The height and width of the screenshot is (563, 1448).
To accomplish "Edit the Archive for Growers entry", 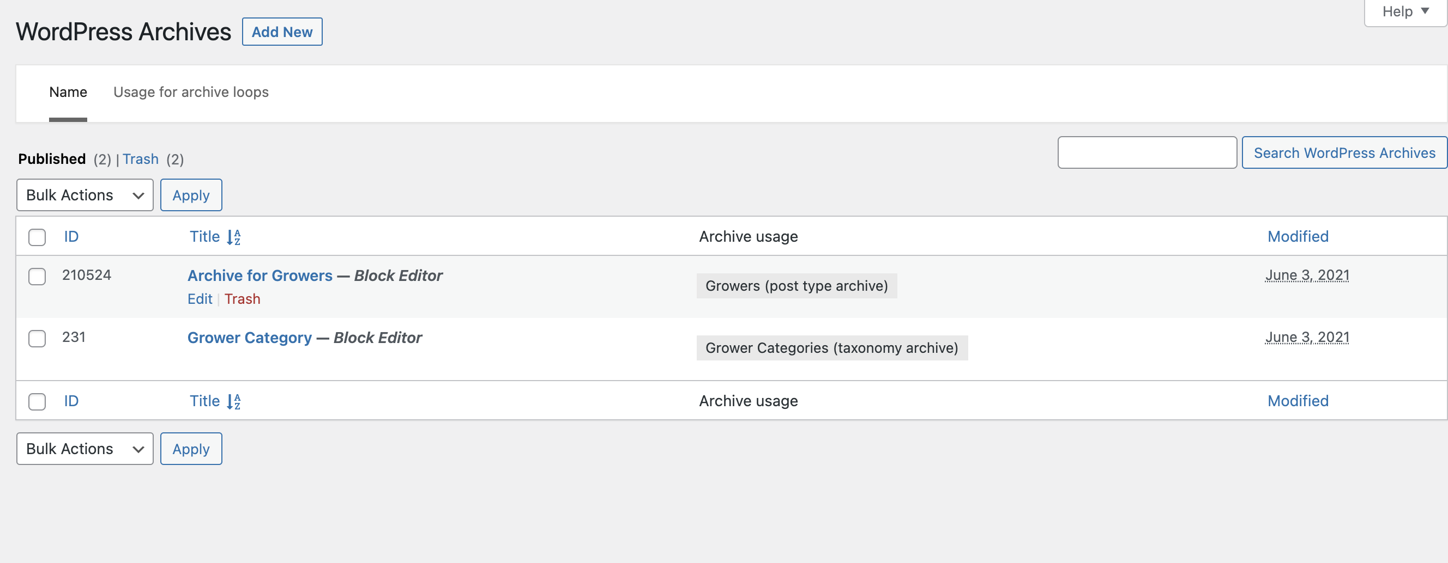I will coord(200,299).
